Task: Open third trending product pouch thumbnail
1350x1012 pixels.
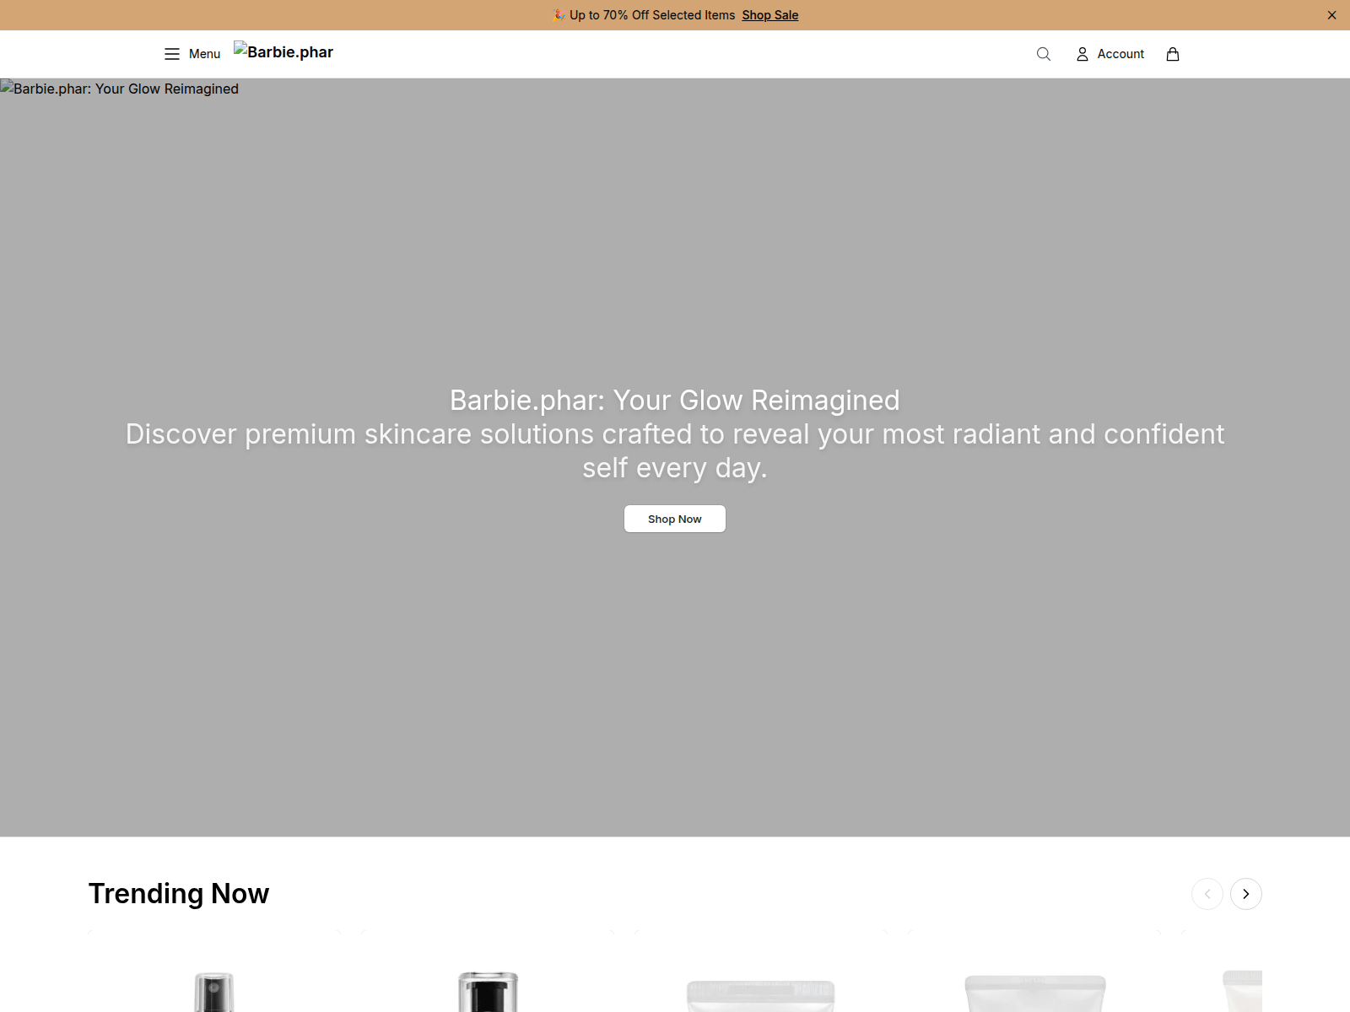Action: [761, 995]
